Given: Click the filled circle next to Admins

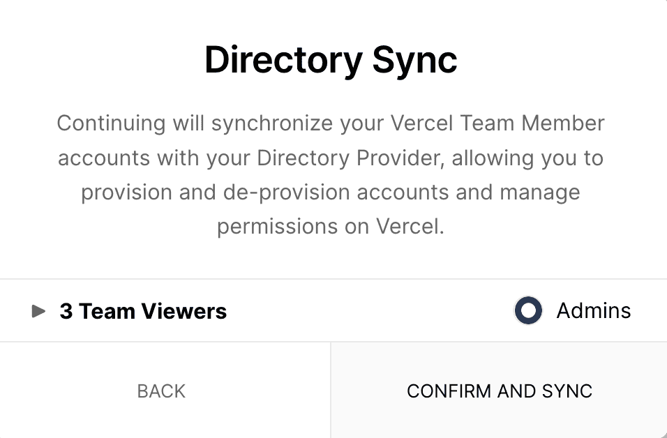Looking at the screenshot, I should tap(528, 310).
